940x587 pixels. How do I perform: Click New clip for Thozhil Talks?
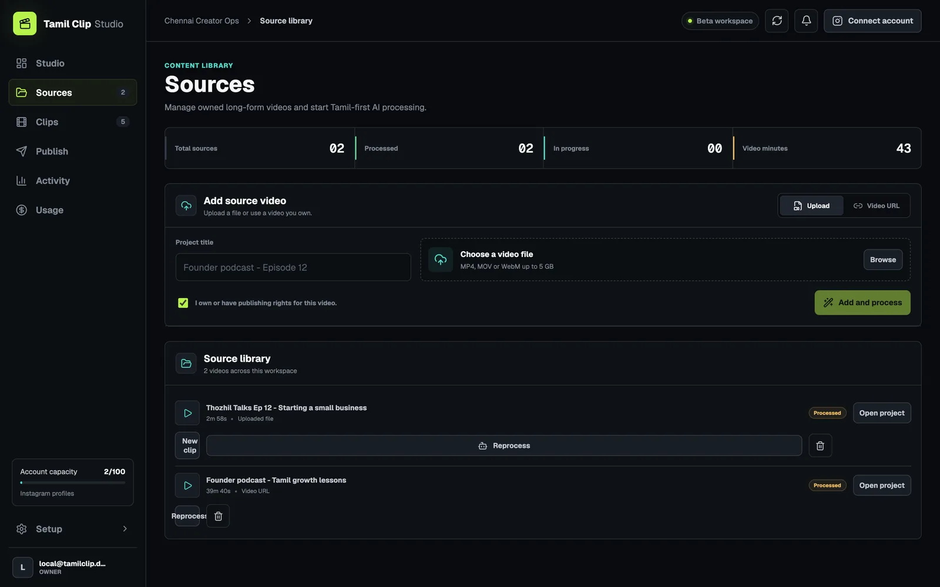[187, 446]
